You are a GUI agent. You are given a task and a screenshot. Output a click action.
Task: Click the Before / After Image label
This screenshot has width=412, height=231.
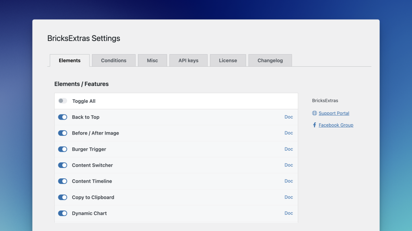tap(95, 133)
